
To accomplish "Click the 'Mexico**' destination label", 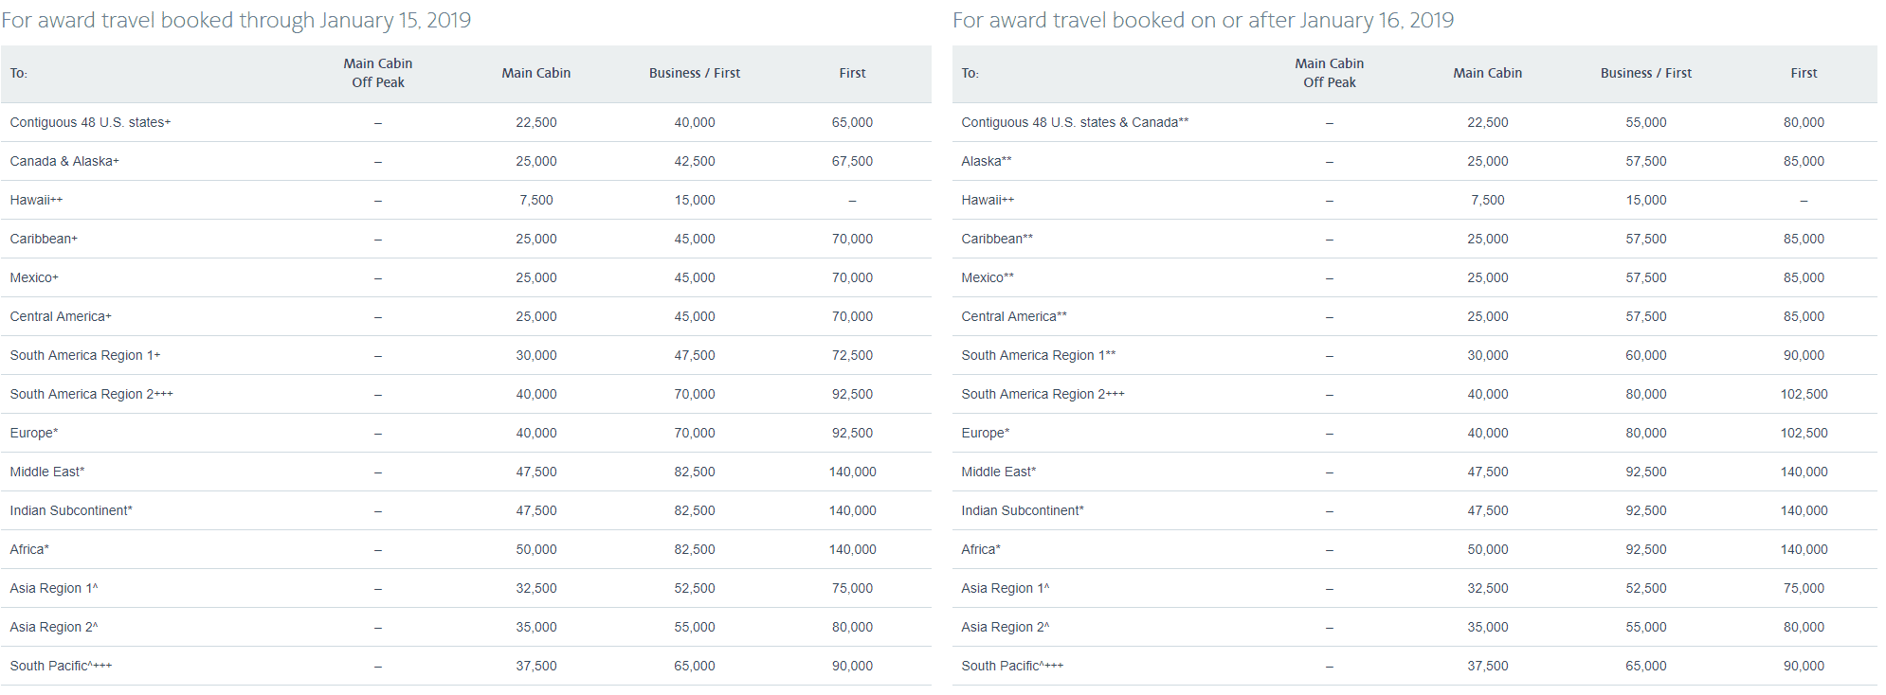I will point(988,277).
